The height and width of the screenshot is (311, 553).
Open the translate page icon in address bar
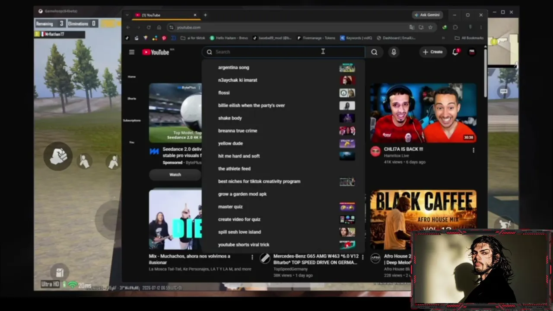[412, 27]
